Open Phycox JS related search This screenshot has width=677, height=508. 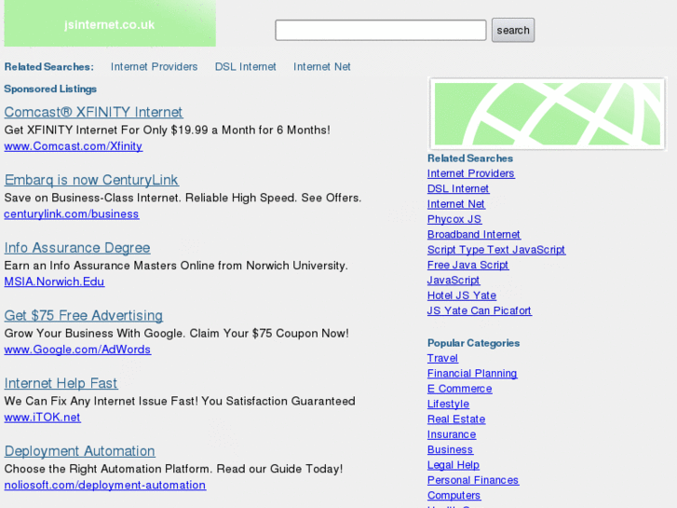(454, 219)
